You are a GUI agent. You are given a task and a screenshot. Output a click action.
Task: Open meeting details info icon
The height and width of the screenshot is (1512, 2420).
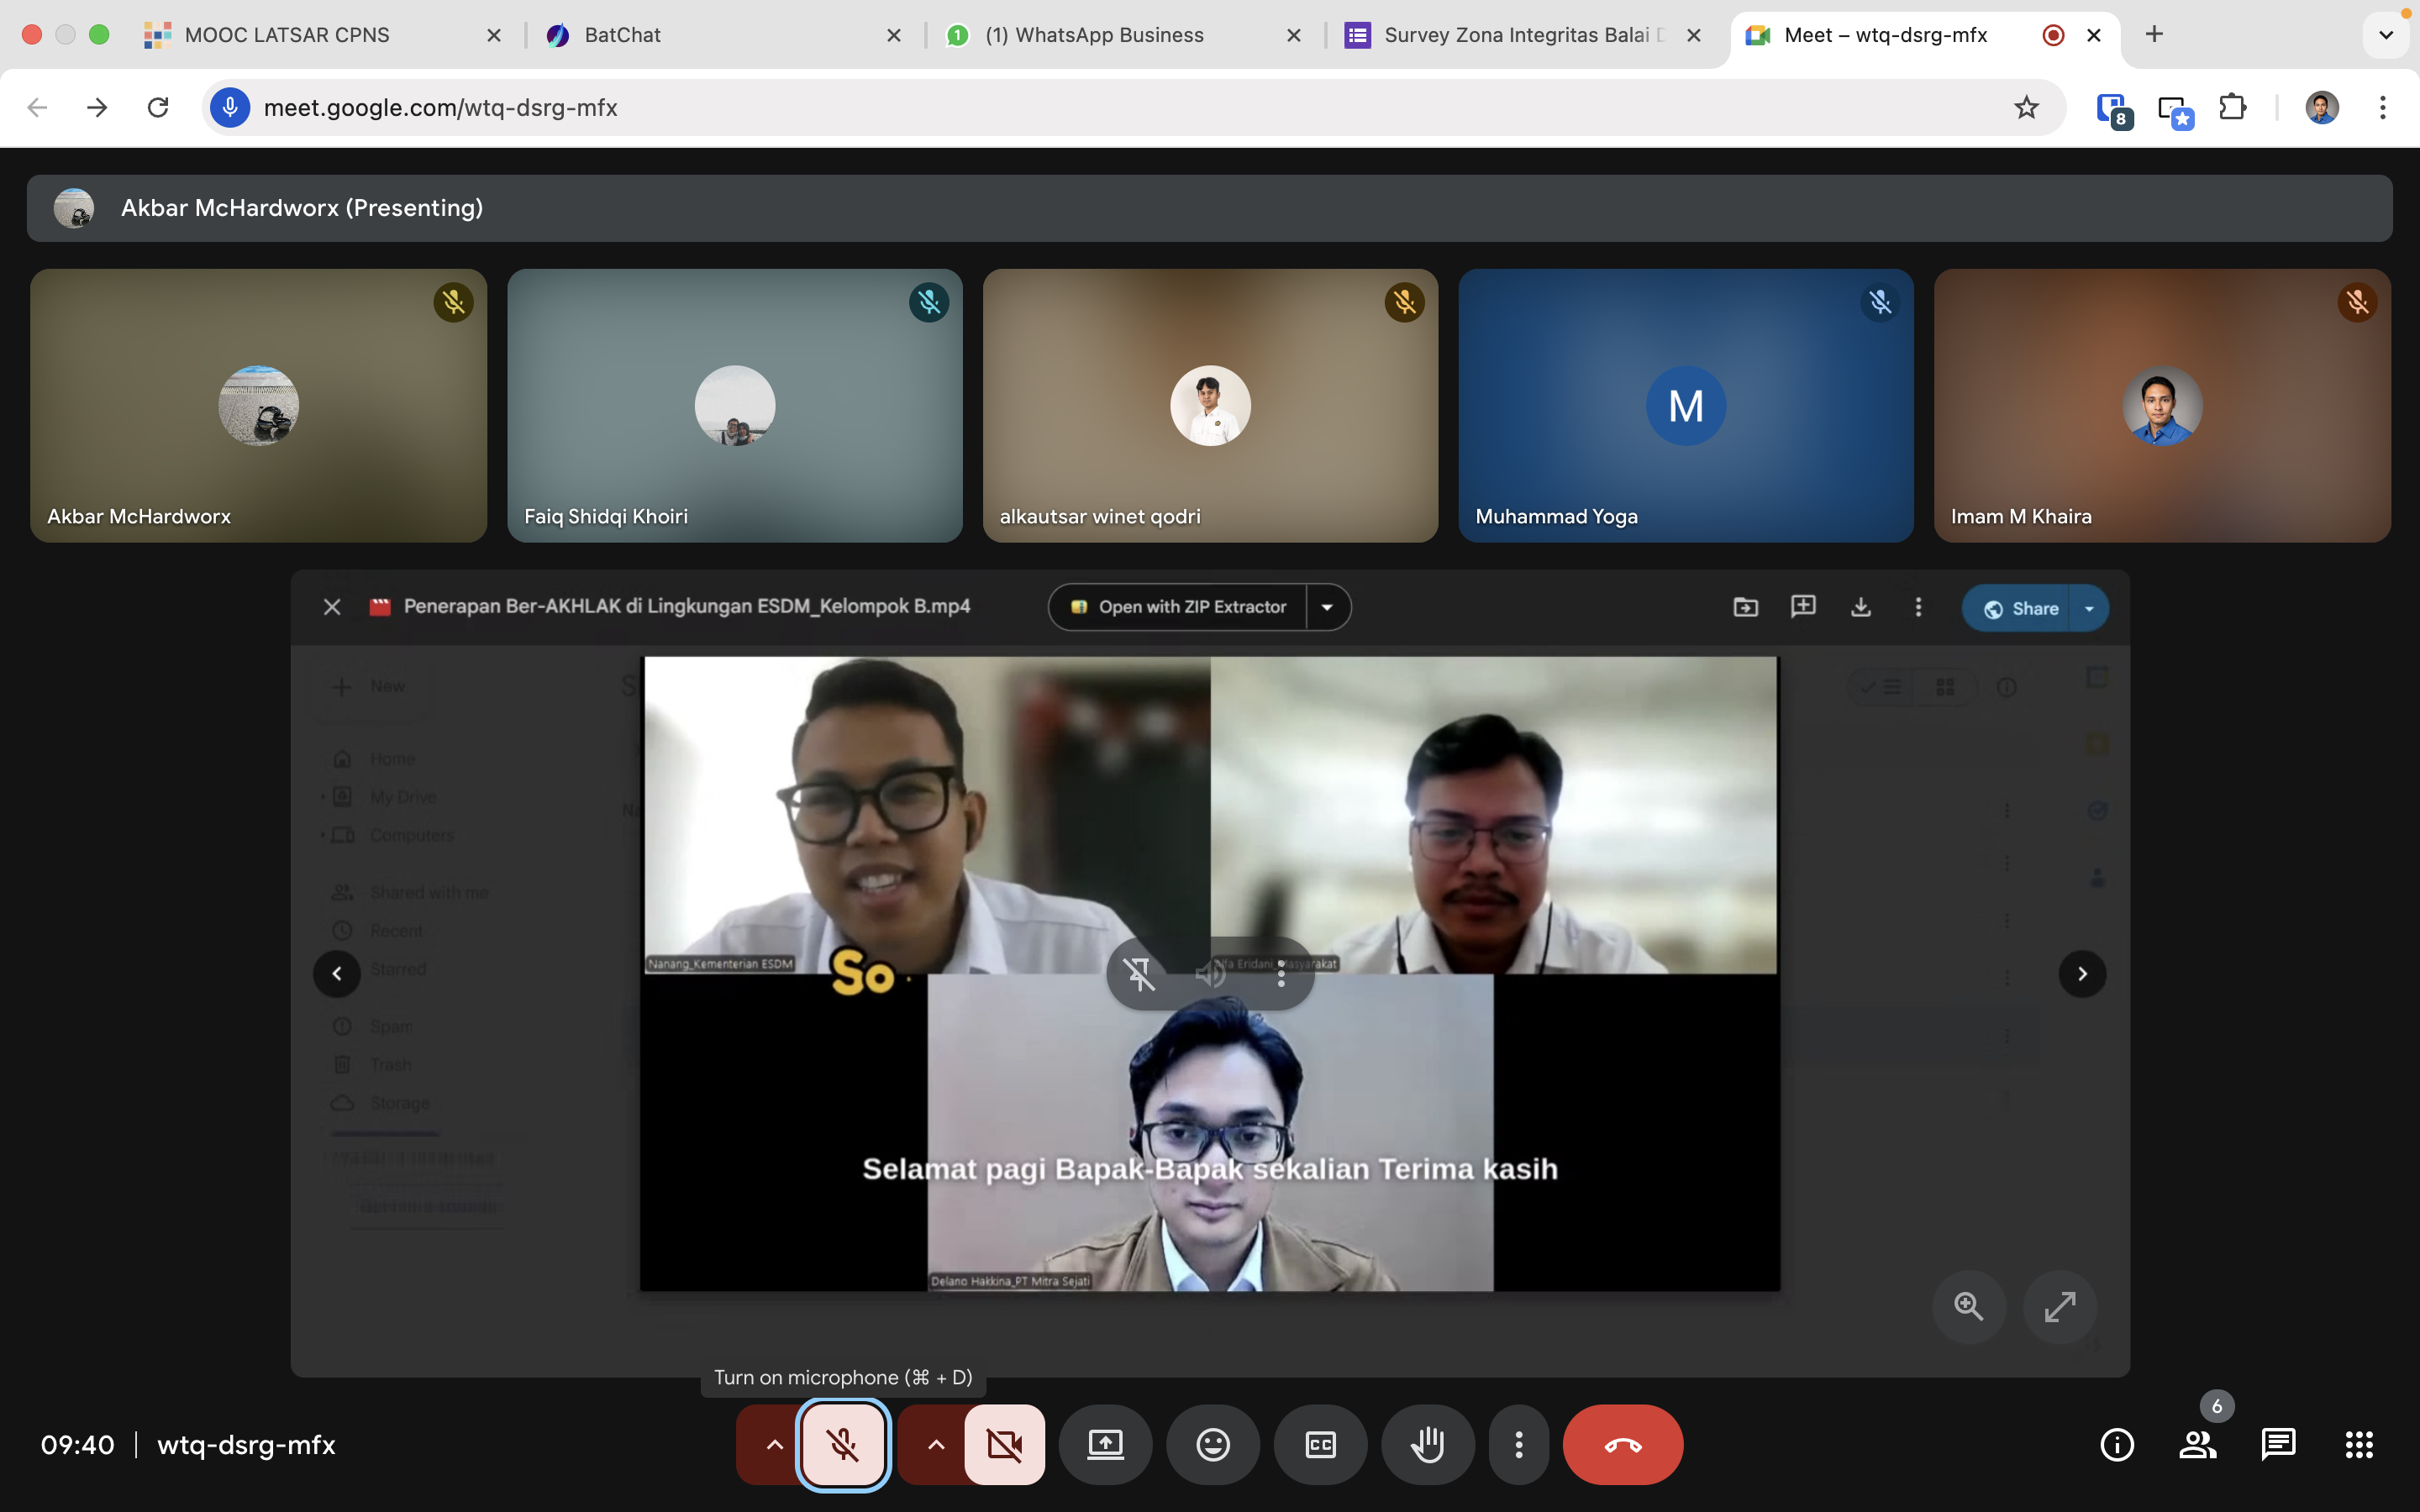(2117, 1444)
